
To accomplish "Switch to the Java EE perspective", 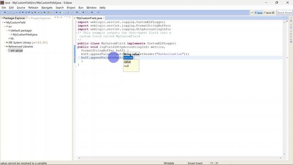I will pos(269,13).
